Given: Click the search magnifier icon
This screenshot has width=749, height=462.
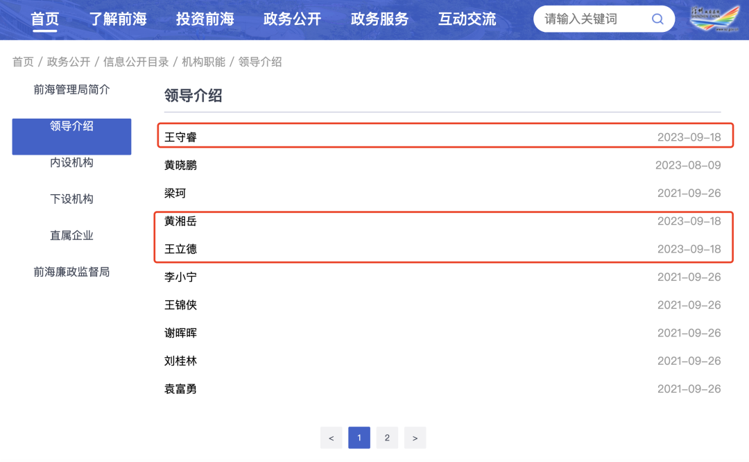Looking at the screenshot, I should point(657,19).
